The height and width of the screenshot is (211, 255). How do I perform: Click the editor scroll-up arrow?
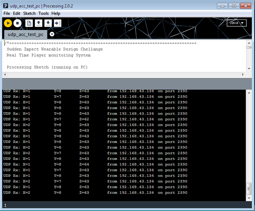(x=249, y=43)
